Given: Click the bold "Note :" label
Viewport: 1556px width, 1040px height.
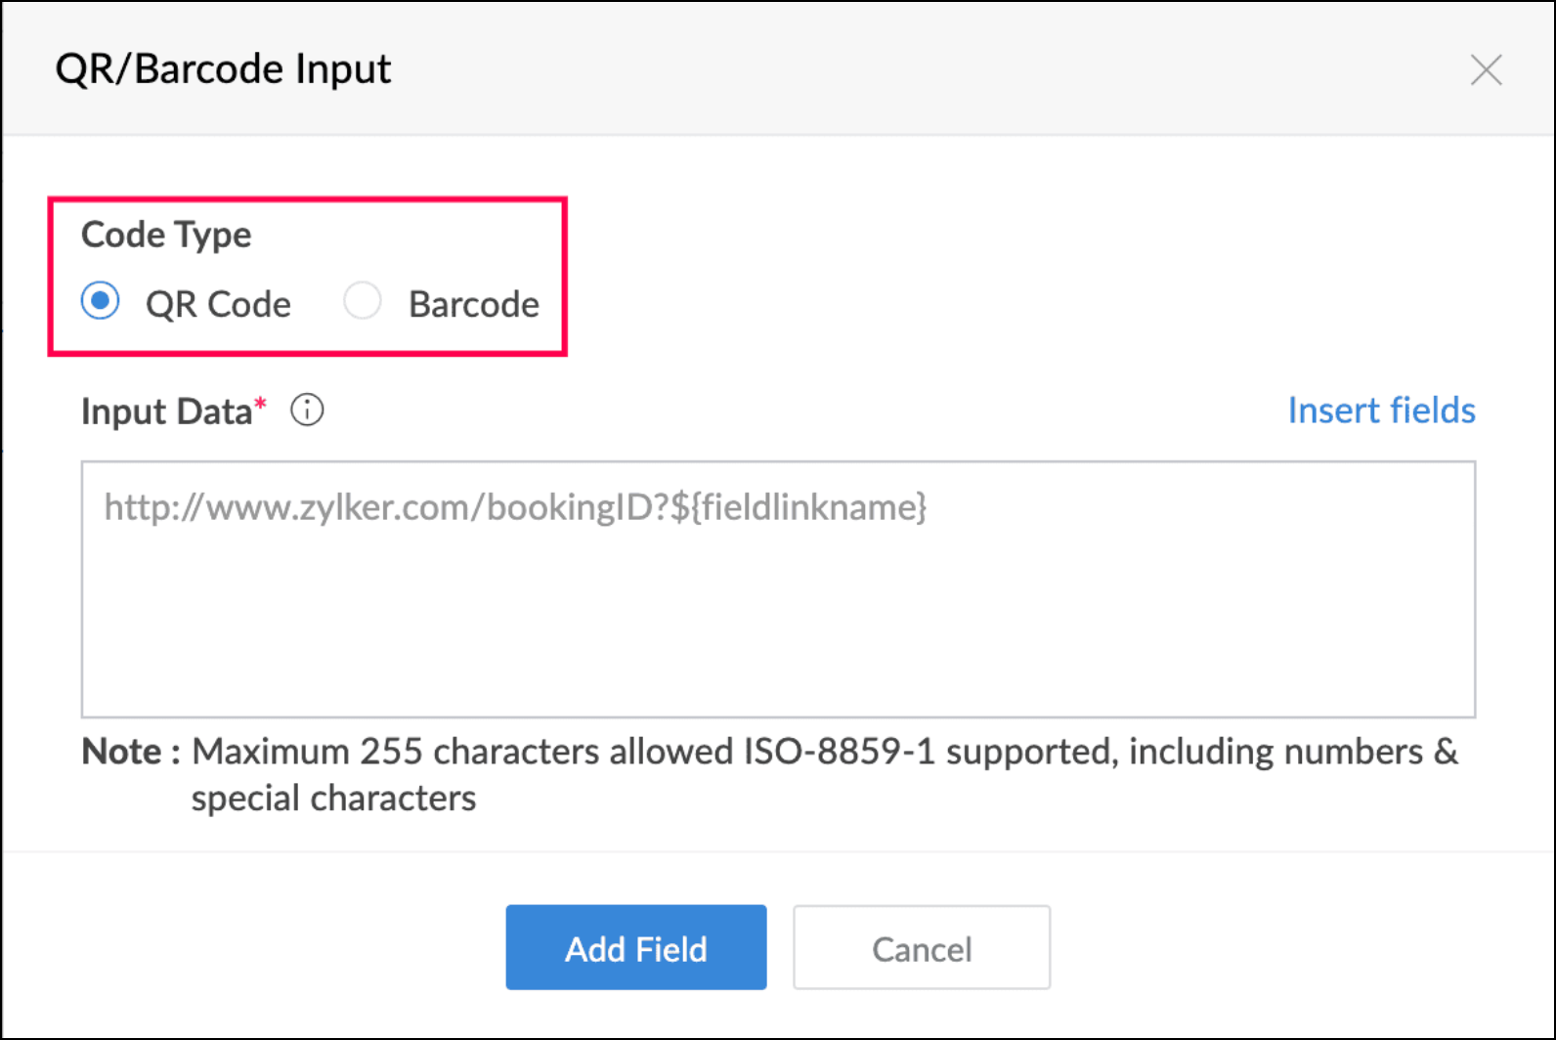Looking at the screenshot, I should click(131, 752).
